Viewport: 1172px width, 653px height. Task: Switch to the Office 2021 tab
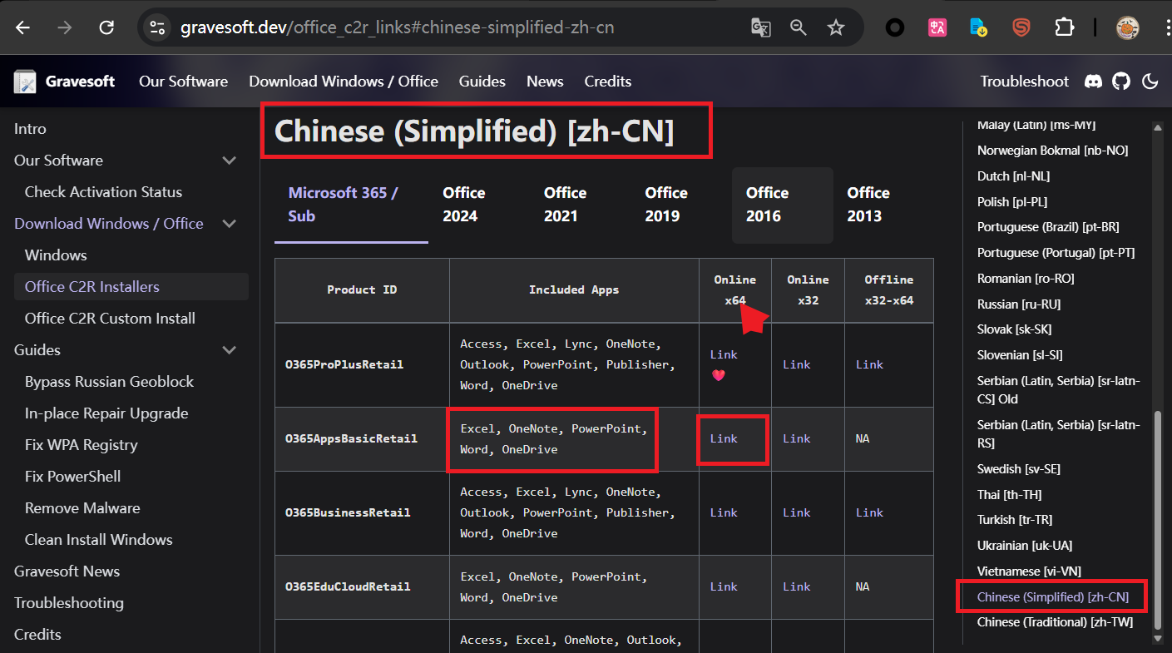click(x=581, y=205)
